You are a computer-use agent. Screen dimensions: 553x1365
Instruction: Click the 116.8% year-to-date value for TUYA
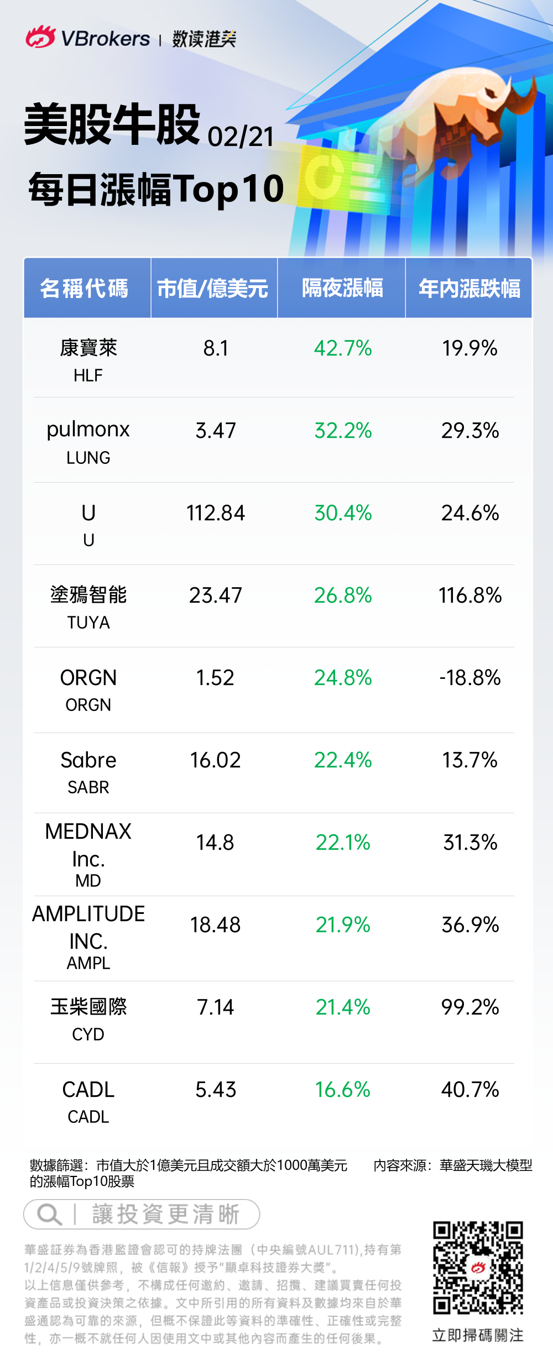[470, 595]
